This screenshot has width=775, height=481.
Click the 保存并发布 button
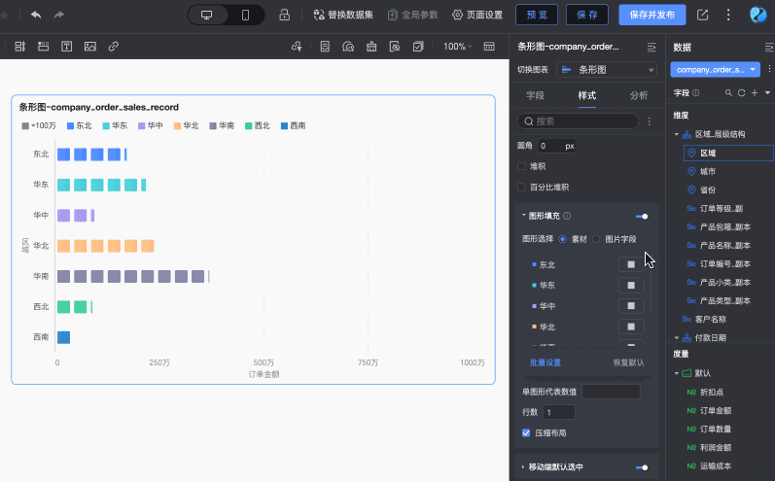tap(652, 15)
